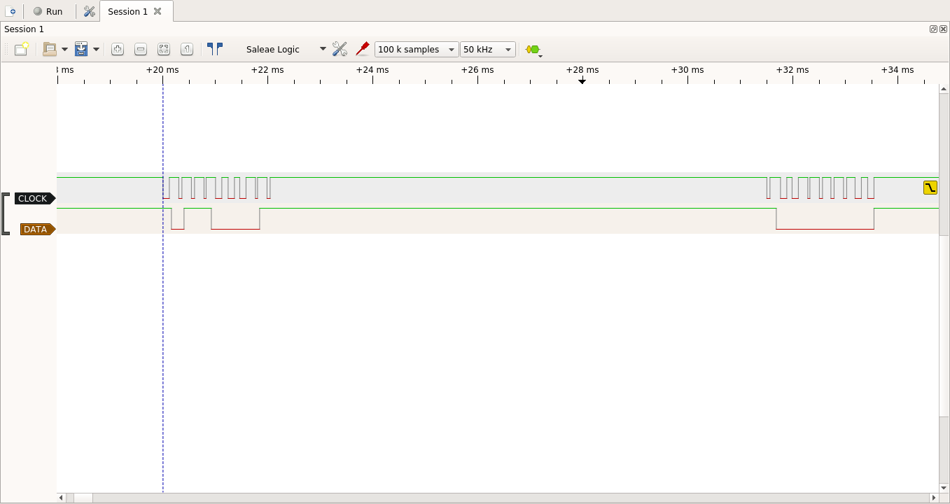Viewport: 950px width, 504px height.
Task: Close the Session 1 tab
Action: pos(158,11)
